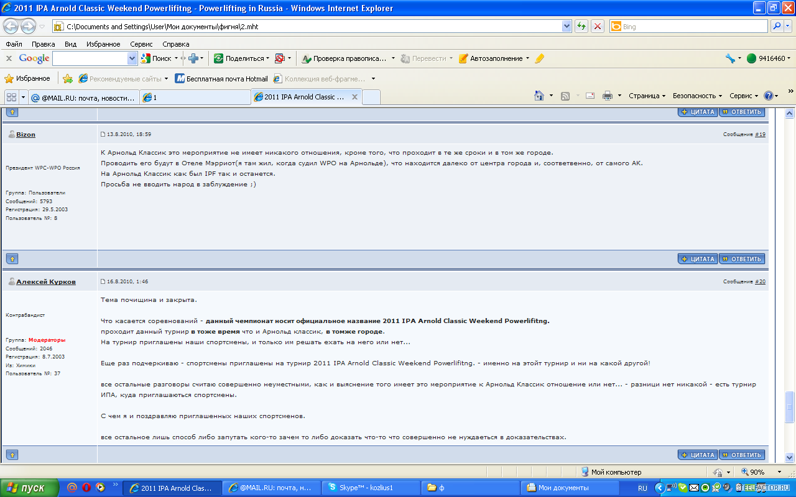Open the Bizon user profile link

(25, 134)
